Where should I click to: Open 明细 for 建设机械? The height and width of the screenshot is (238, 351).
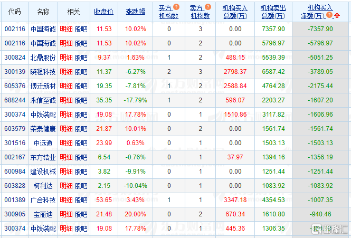click(67, 172)
